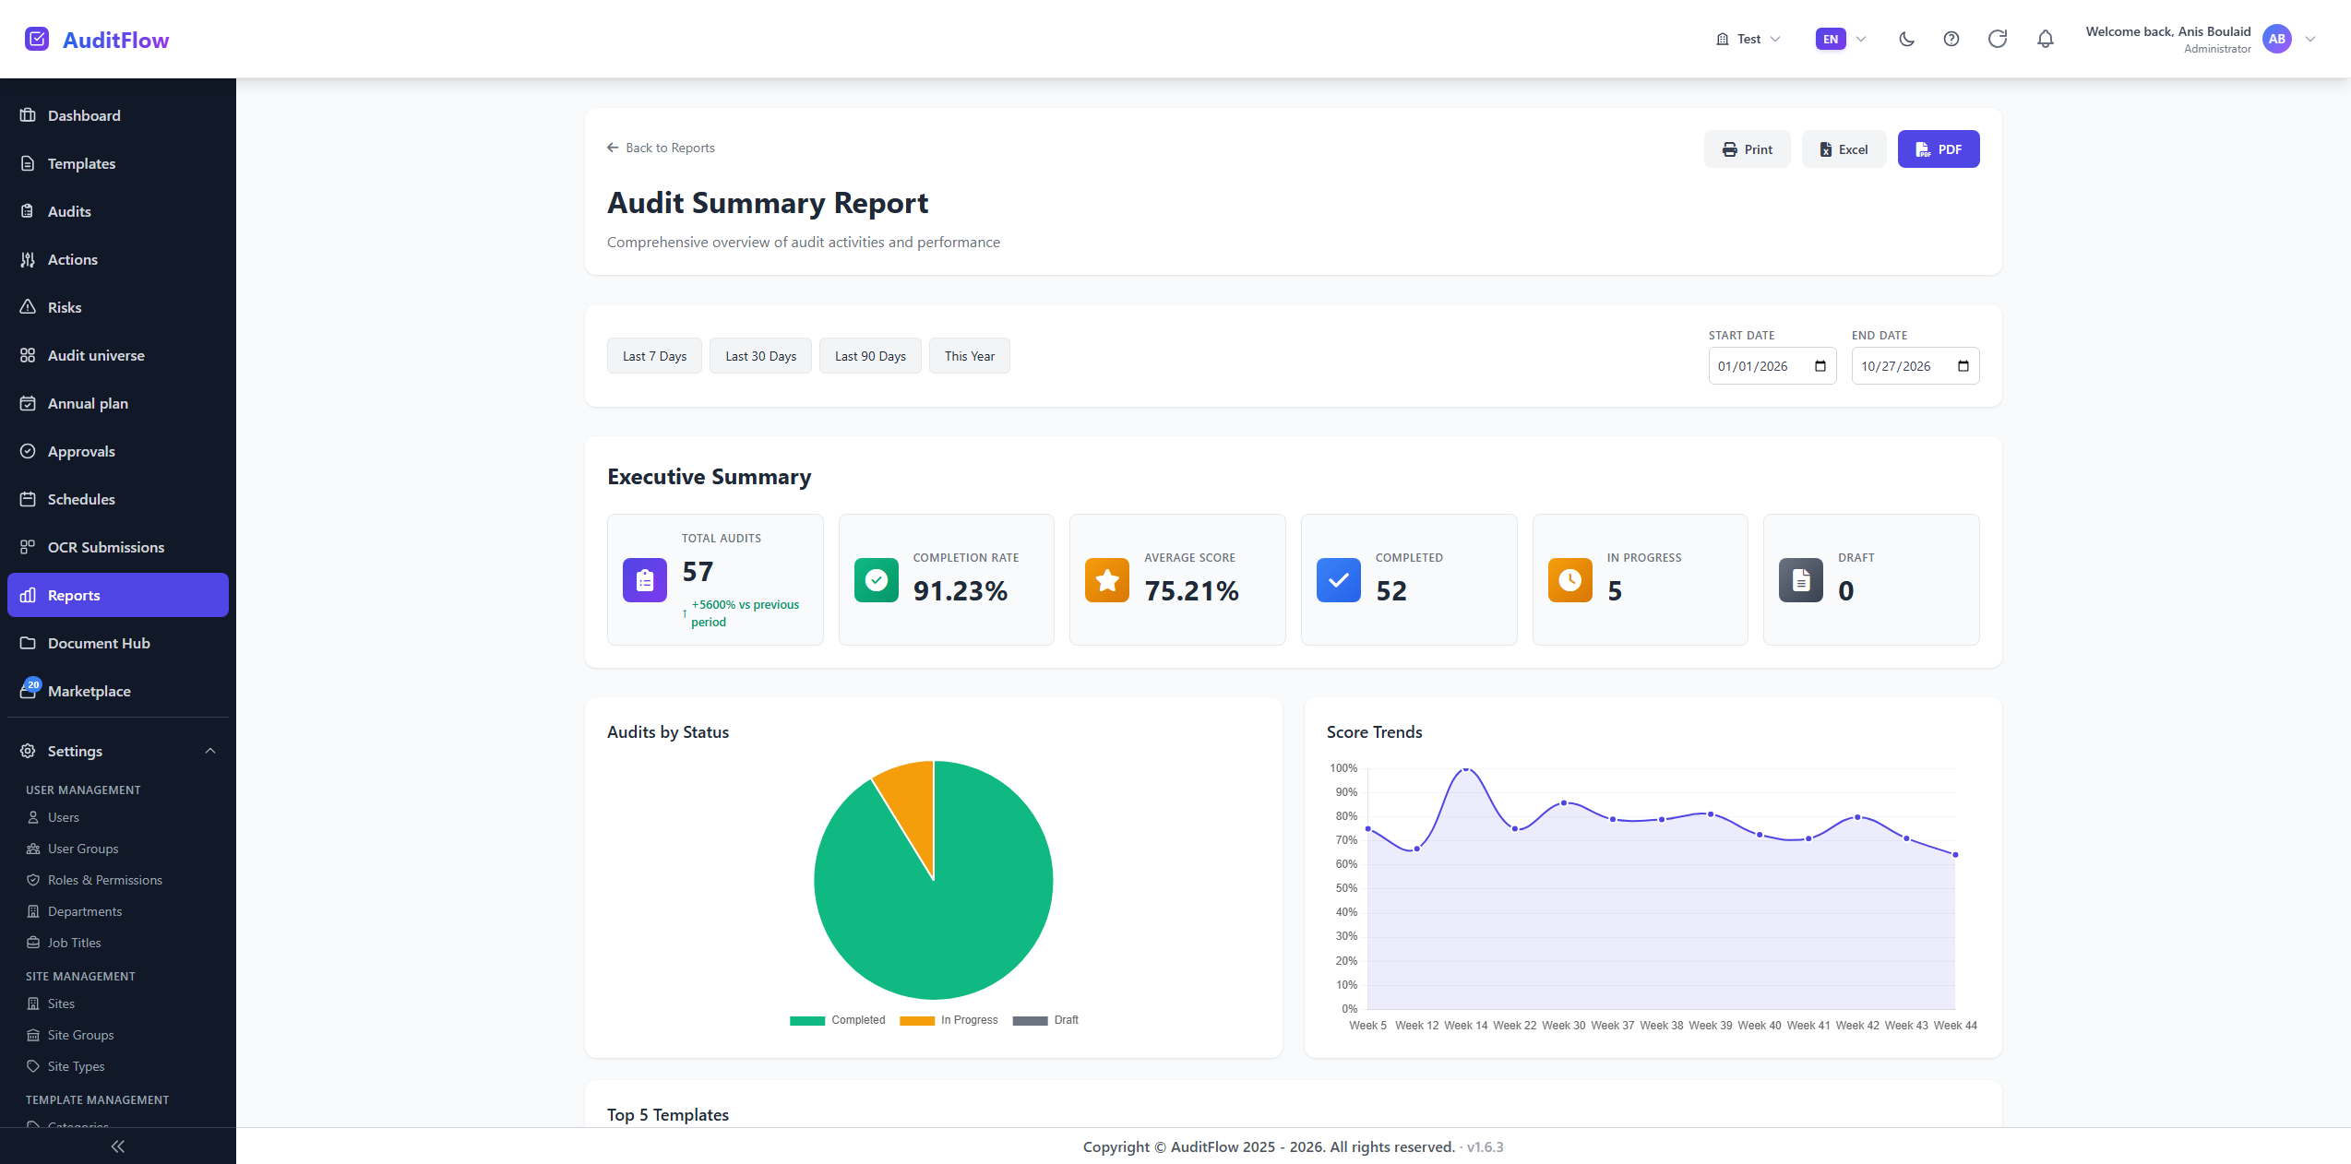Click the 91.23% completion rate value
The image size is (2351, 1164).
961,590
